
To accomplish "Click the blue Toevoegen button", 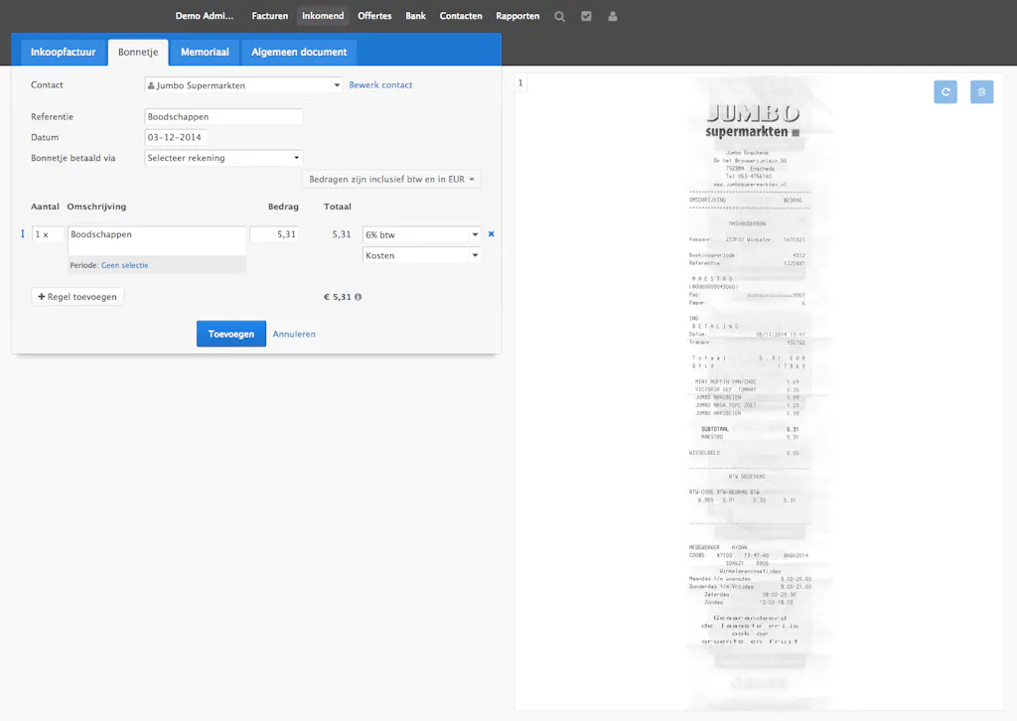I will [230, 334].
